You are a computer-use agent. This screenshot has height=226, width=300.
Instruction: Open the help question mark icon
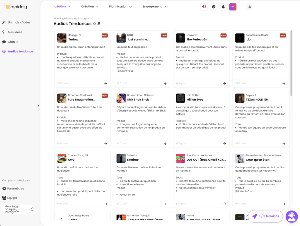214,7
